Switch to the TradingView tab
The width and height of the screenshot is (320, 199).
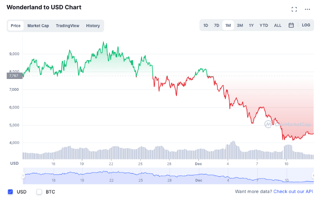click(x=68, y=26)
